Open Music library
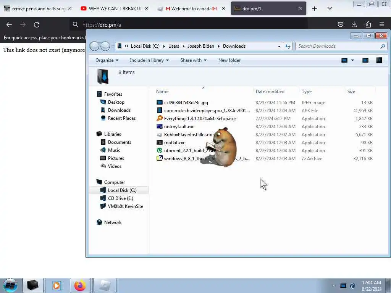 114,150
